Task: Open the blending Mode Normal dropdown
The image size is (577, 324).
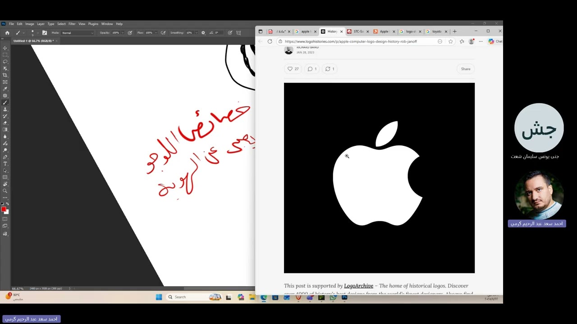Action: (78, 33)
